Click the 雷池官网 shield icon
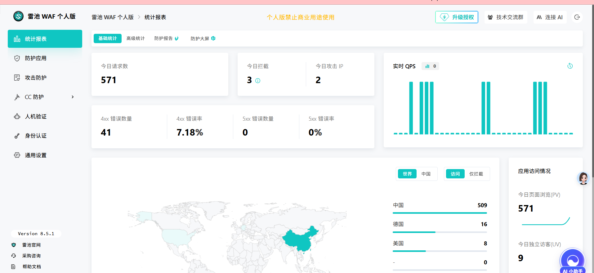 (13, 245)
